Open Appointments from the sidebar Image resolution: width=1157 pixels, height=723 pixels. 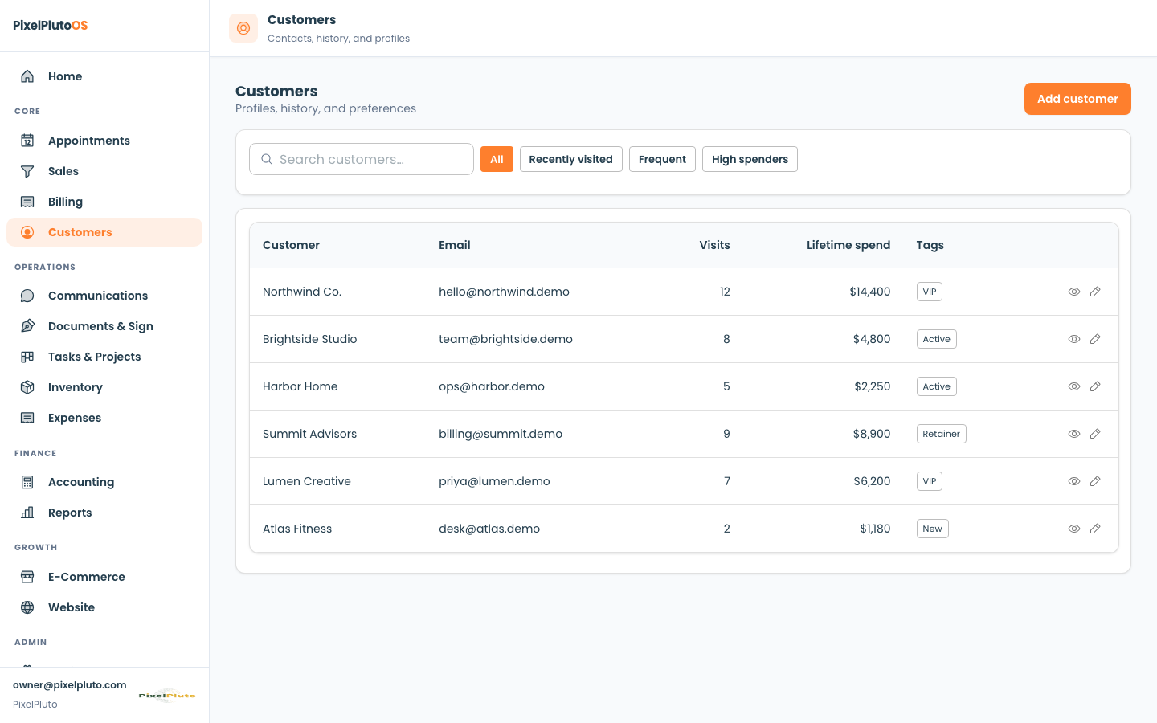tap(104, 141)
